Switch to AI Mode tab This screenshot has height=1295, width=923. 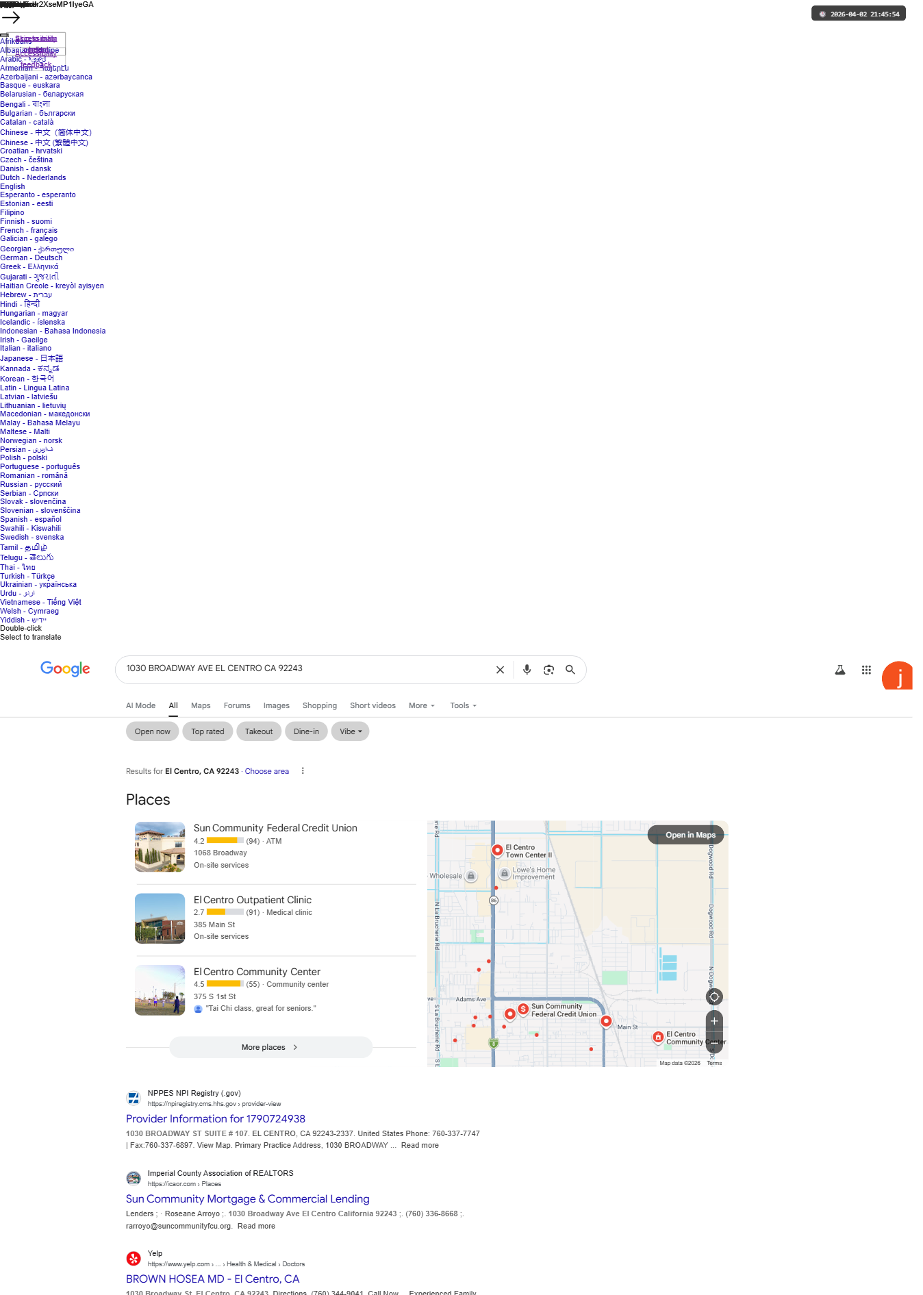click(x=140, y=705)
